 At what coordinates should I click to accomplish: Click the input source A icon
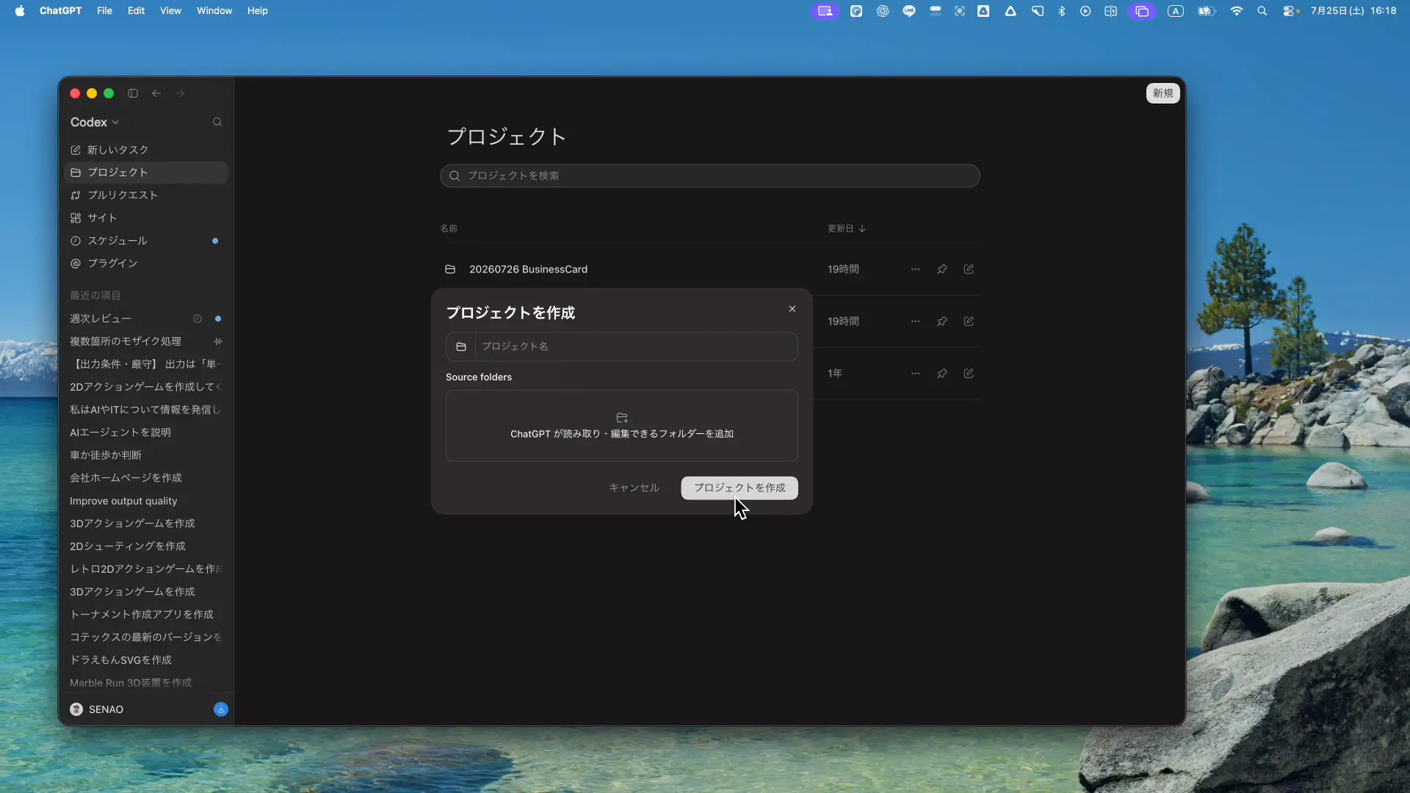(x=1176, y=11)
